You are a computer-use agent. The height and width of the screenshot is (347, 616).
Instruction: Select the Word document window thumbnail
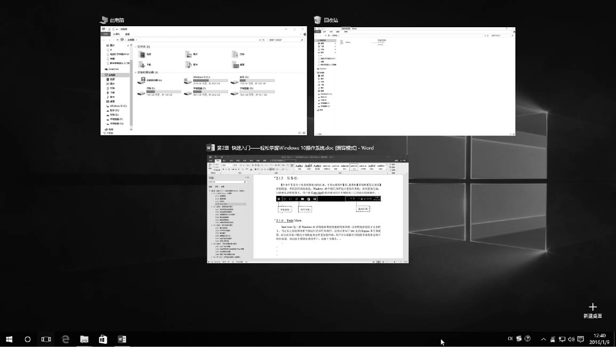308,209
